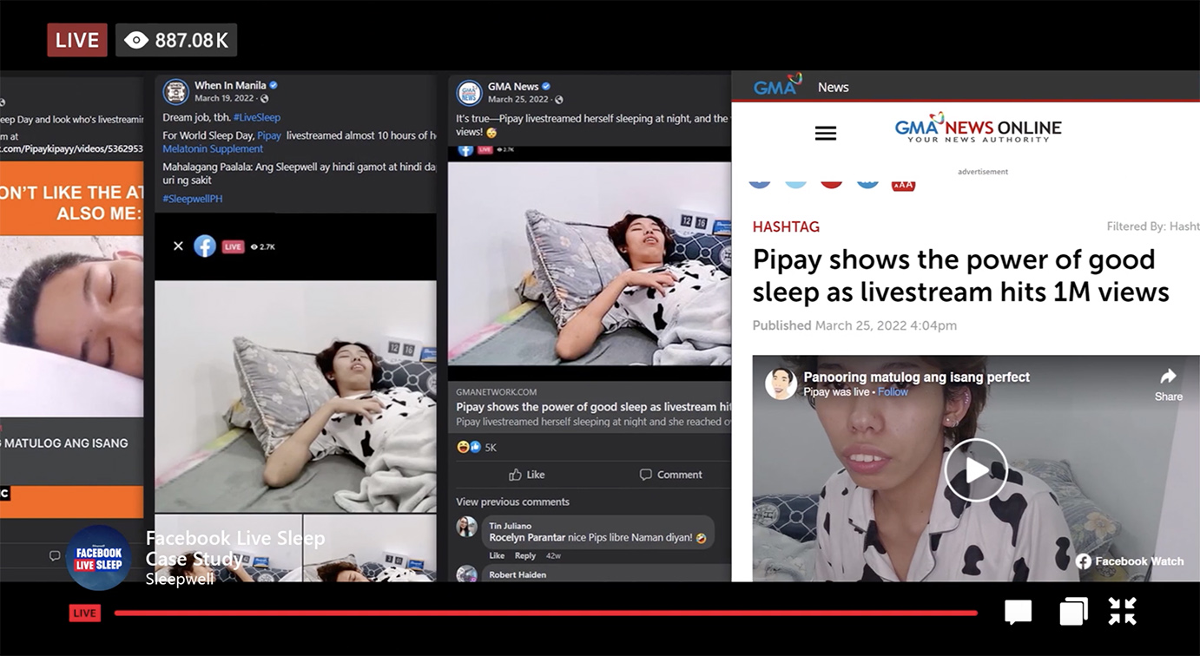Viewport: 1200px width, 656px height.
Task: Click the red live progress bar
Action: click(545, 613)
